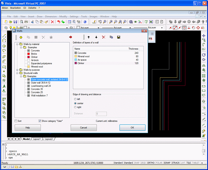Click the layer lightbulb icon

(x=11, y=27)
